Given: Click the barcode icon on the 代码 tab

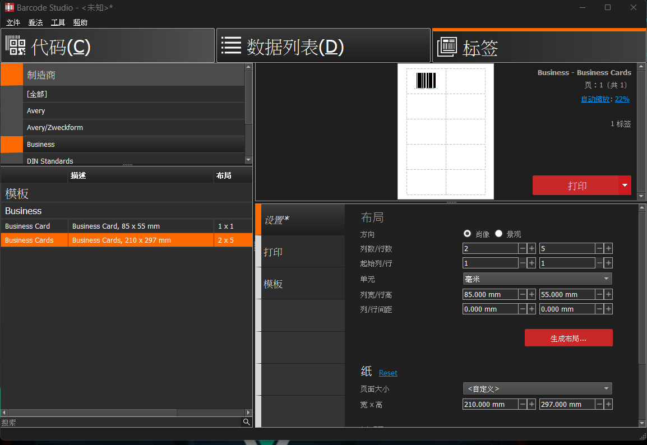Looking at the screenshot, I should tap(16, 47).
